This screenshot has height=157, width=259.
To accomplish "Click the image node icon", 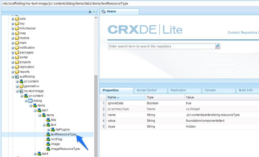I will pyautogui.click(x=48, y=144).
